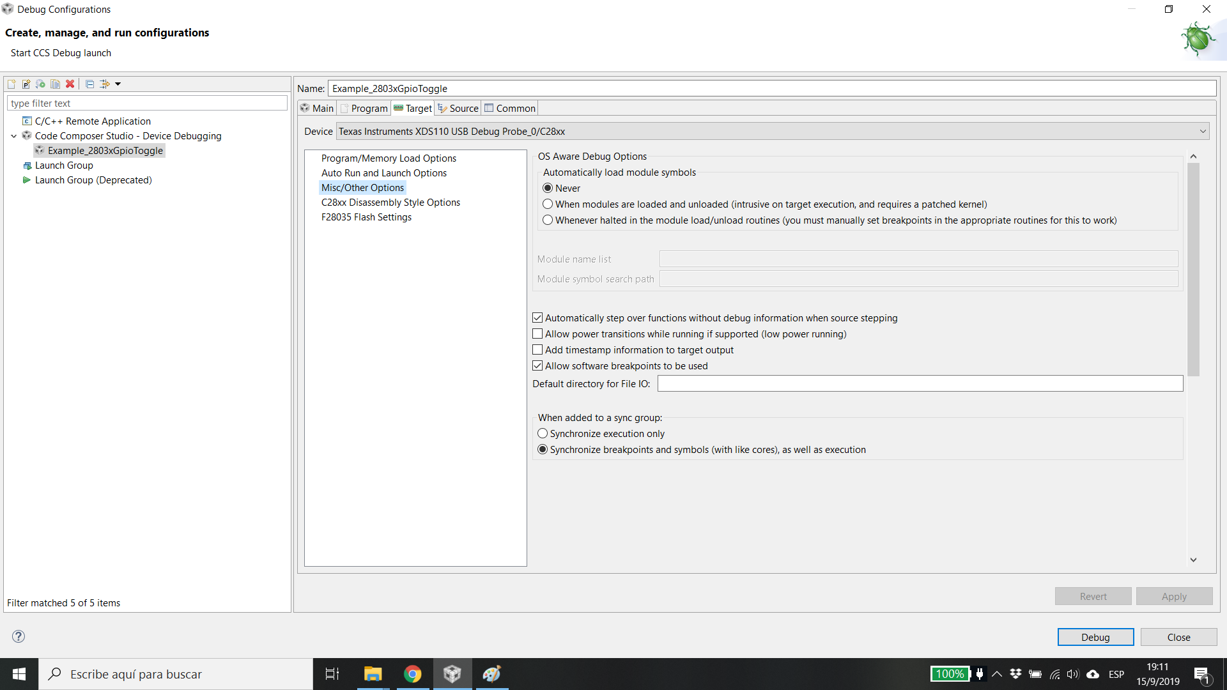Toggle automatically step over functions checkbox

click(x=537, y=318)
